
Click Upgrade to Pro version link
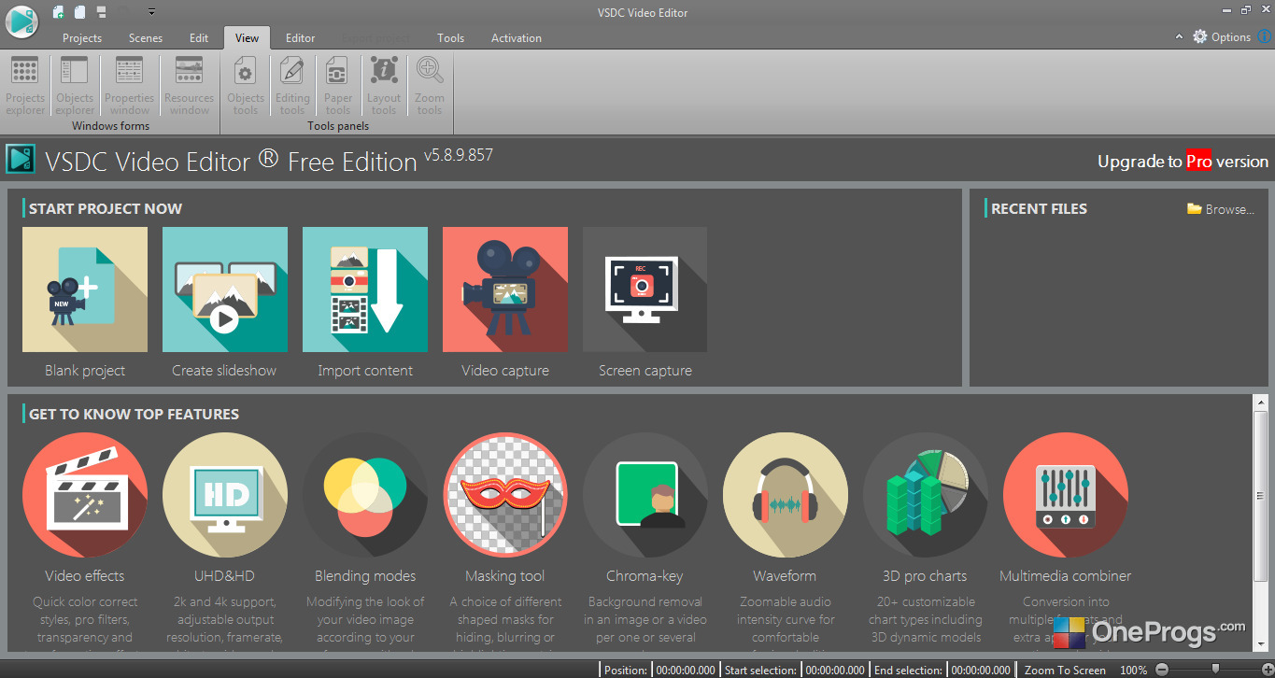tap(1183, 162)
